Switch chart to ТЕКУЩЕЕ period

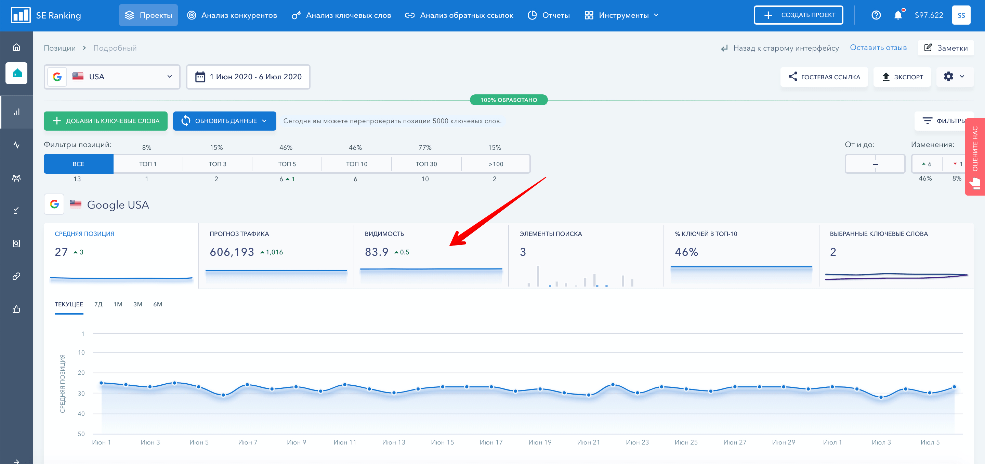69,305
